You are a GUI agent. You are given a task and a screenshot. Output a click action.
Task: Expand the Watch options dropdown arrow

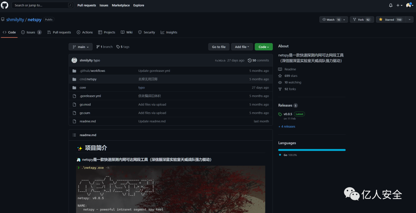point(344,20)
